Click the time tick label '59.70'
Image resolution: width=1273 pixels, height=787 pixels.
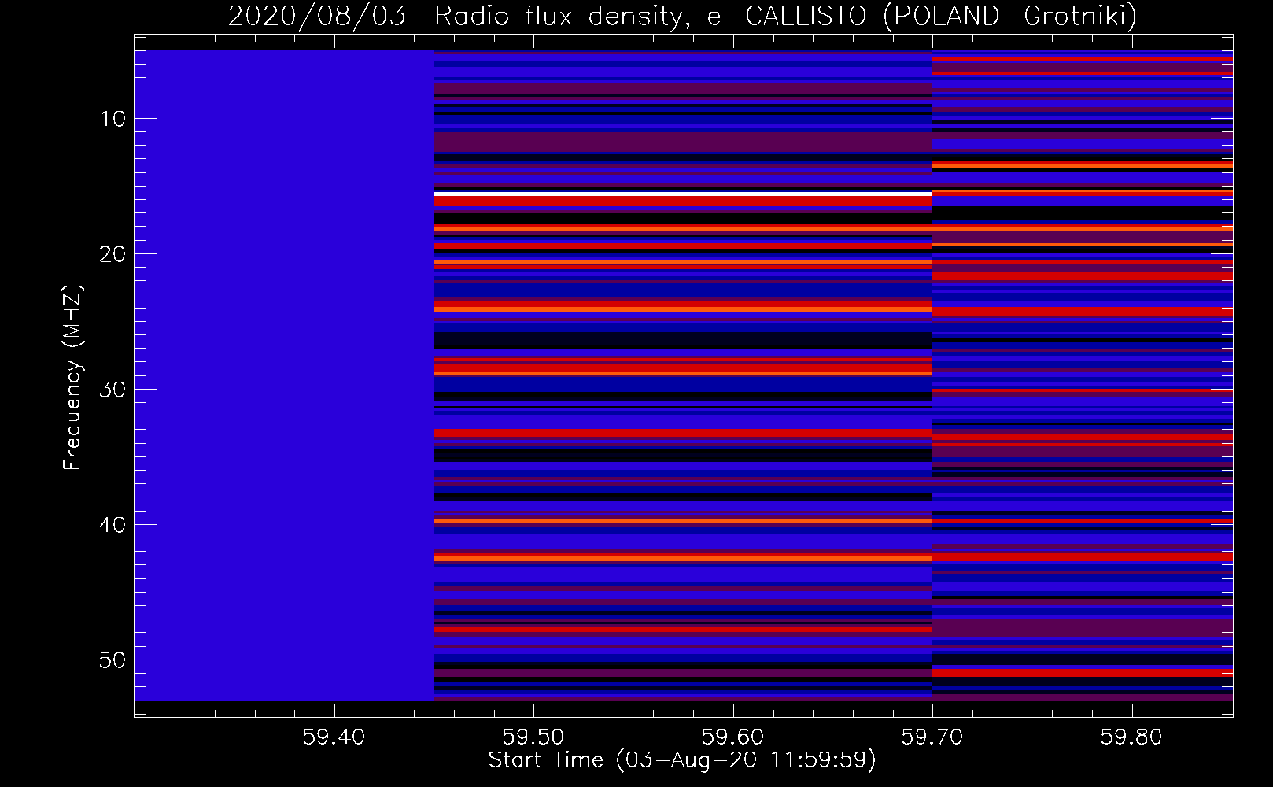932,737
